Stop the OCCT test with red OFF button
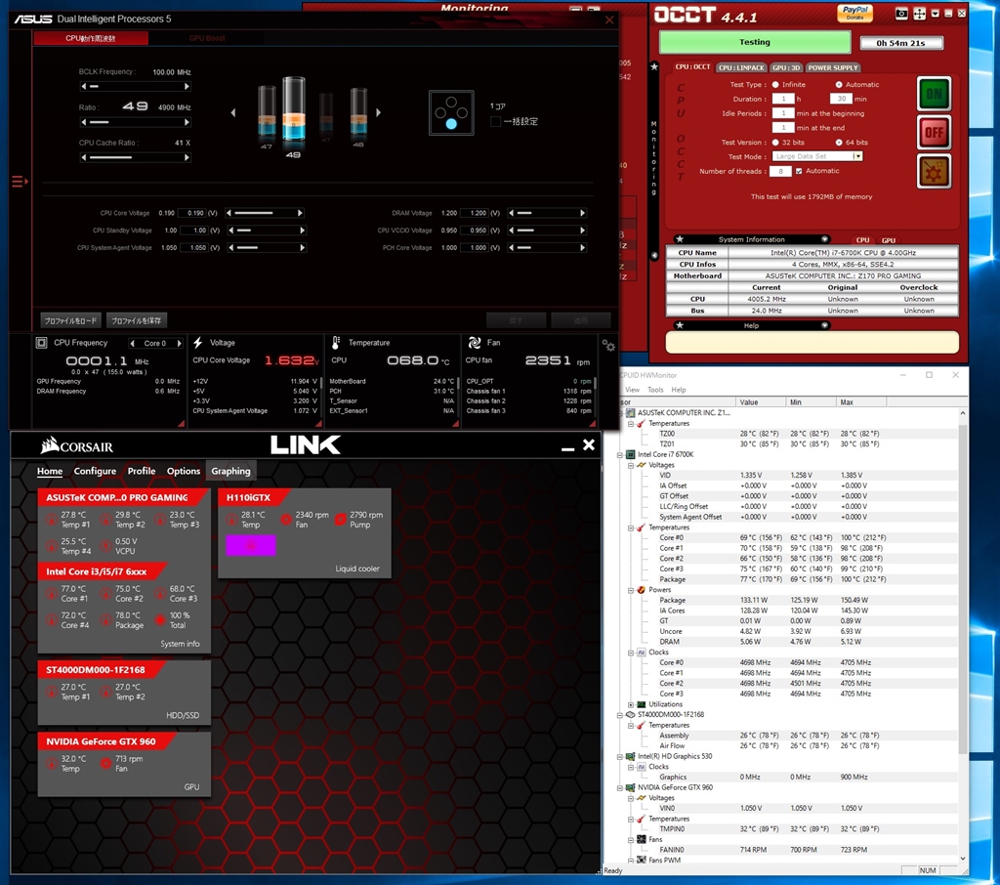The height and width of the screenshot is (885, 1000). [x=934, y=132]
